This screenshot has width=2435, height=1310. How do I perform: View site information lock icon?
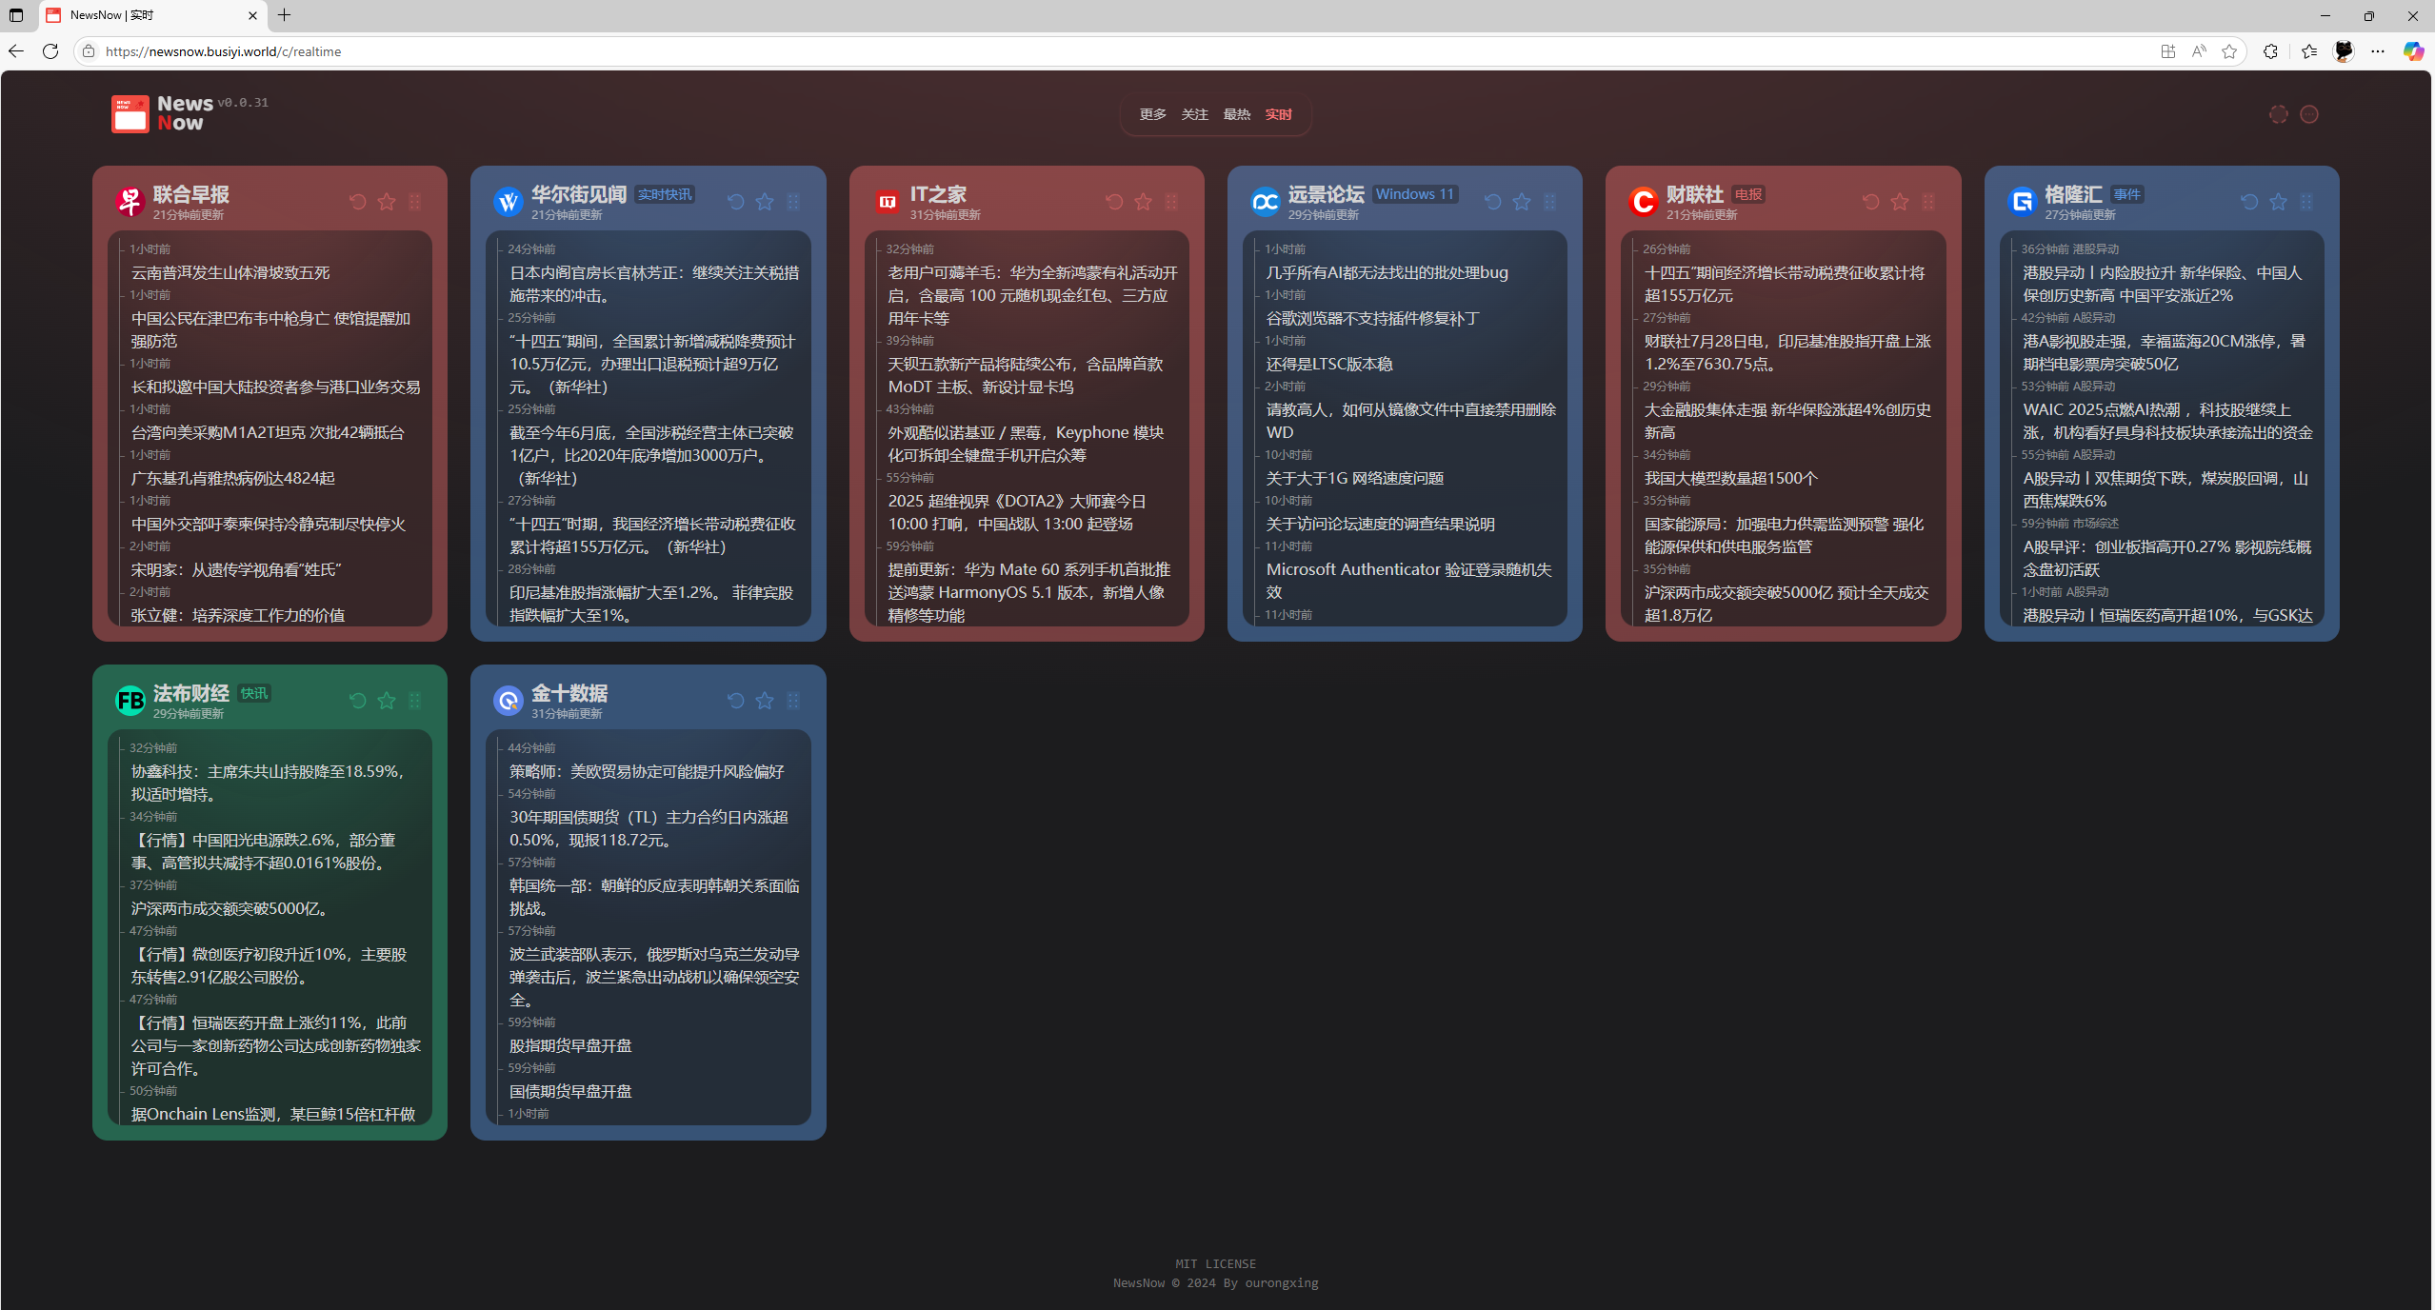click(x=89, y=51)
